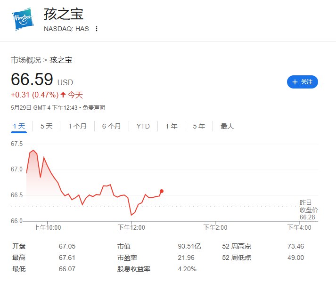Click the 市值 value 93.51亿

click(189, 246)
